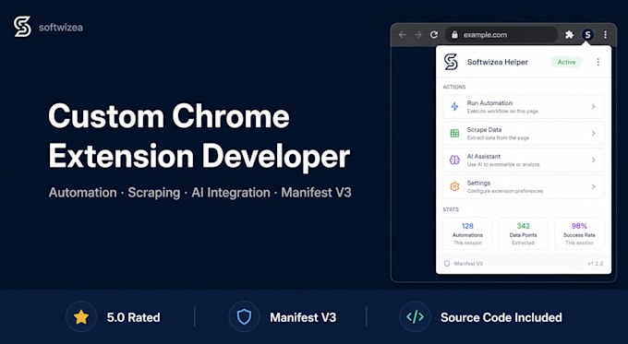
Task: Click the lightning bolt Run Automation icon
Action: (454, 106)
